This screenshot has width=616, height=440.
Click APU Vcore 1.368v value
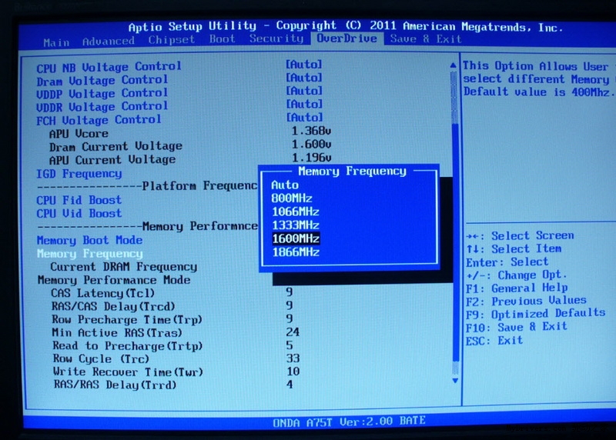(311, 131)
